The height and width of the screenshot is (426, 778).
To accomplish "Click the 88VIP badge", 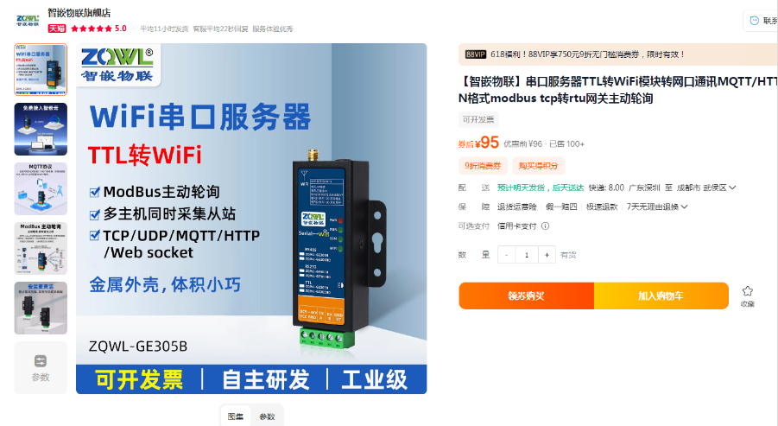I will pyautogui.click(x=475, y=54).
